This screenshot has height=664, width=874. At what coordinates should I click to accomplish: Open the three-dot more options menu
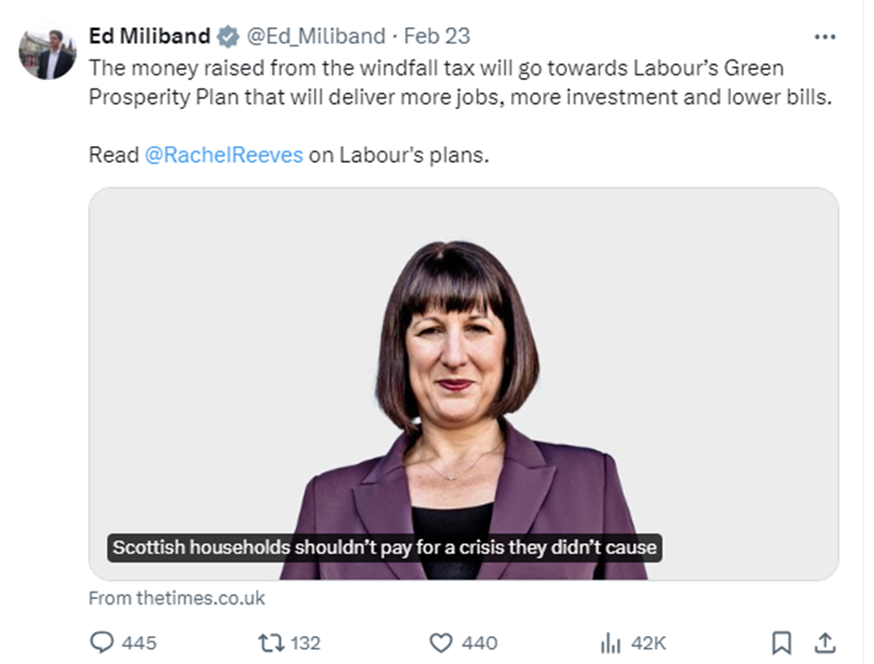pyautogui.click(x=824, y=36)
